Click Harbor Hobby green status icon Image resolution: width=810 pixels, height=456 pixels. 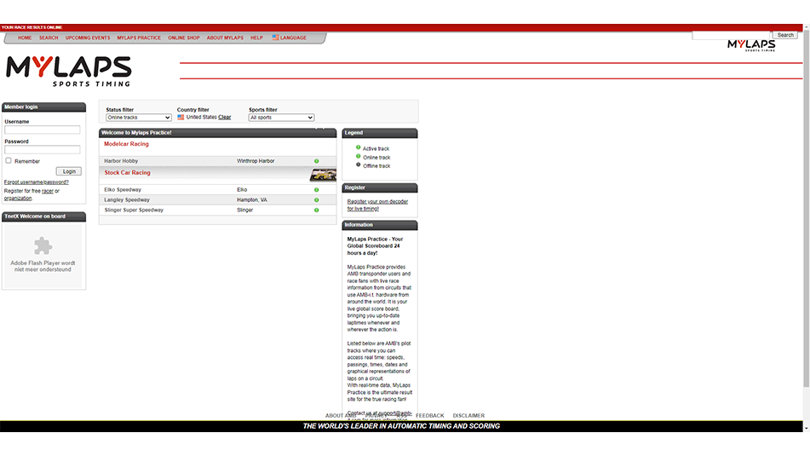click(x=316, y=161)
